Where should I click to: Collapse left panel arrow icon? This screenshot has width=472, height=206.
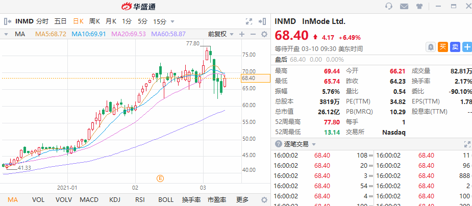8,21
